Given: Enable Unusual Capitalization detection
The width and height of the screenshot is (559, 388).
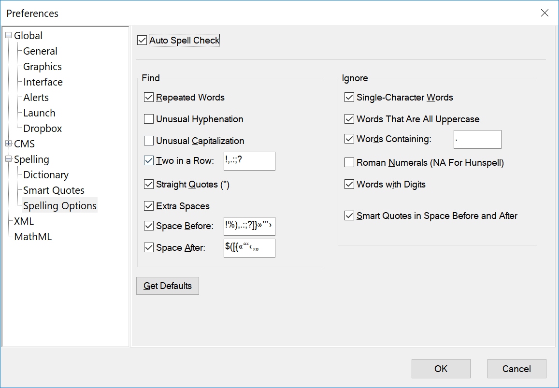Looking at the screenshot, I should click(148, 141).
